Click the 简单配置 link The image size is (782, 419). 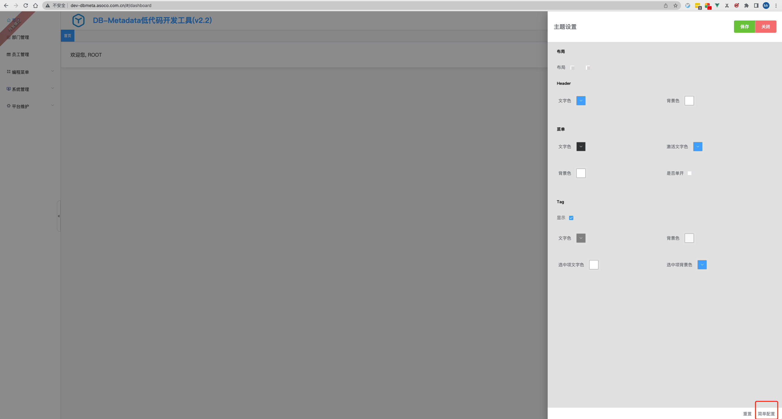tap(766, 413)
